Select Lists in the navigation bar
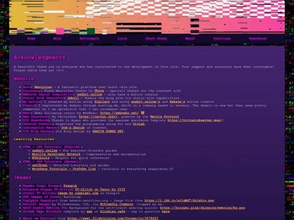The image size is (294, 220). pyautogui.click(x=122, y=39)
